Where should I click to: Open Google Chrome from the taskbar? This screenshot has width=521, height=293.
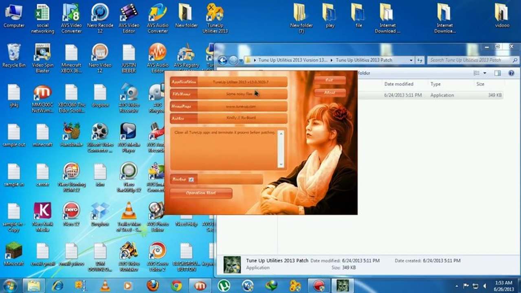[x=176, y=286]
